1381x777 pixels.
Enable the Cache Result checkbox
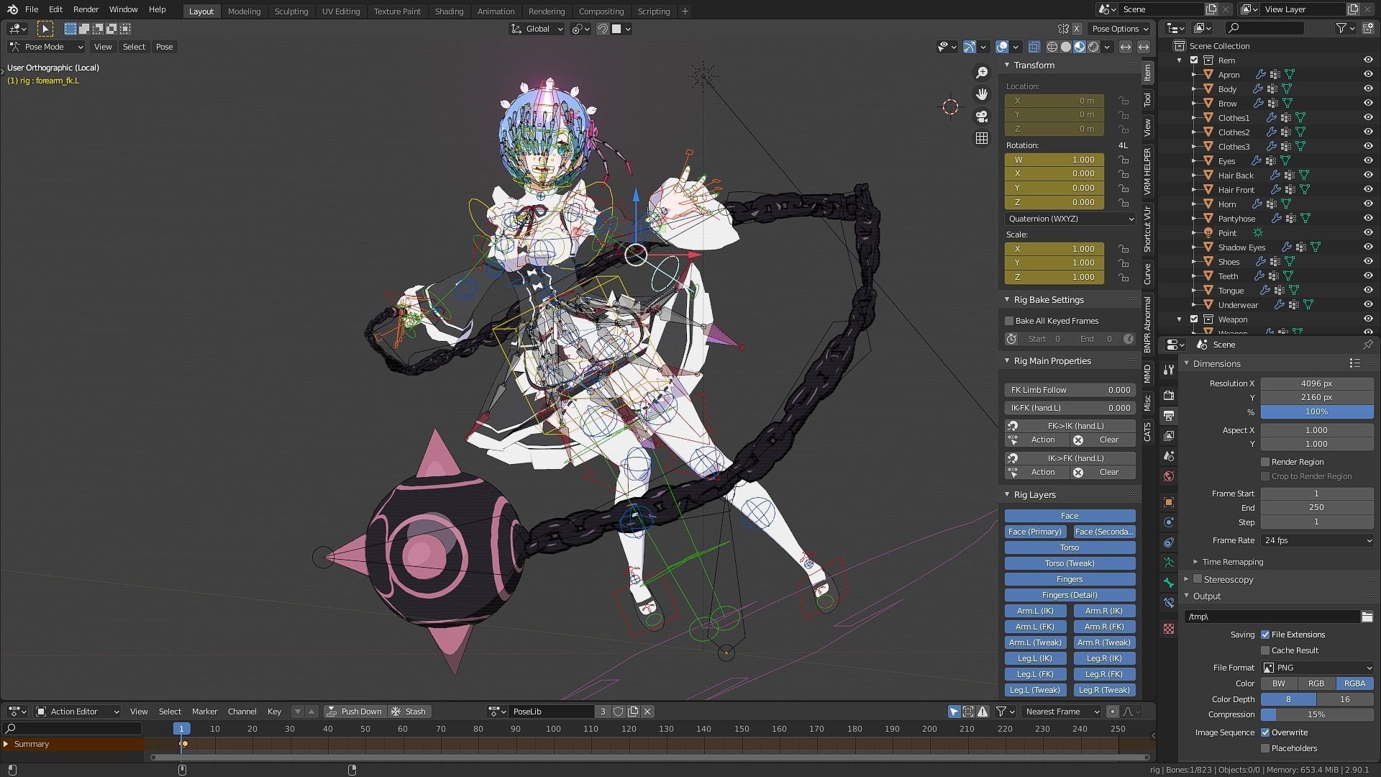(1265, 650)
